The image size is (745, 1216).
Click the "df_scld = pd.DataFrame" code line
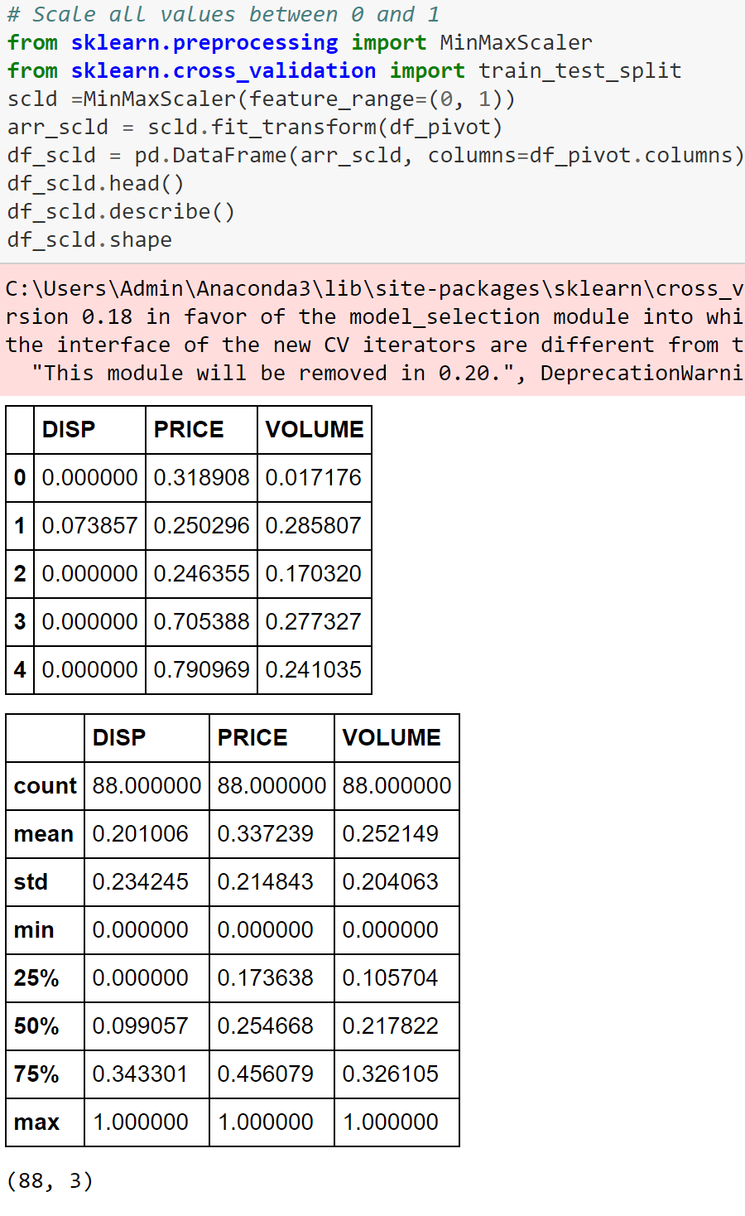pyautogui.click(x=376, y=155)
